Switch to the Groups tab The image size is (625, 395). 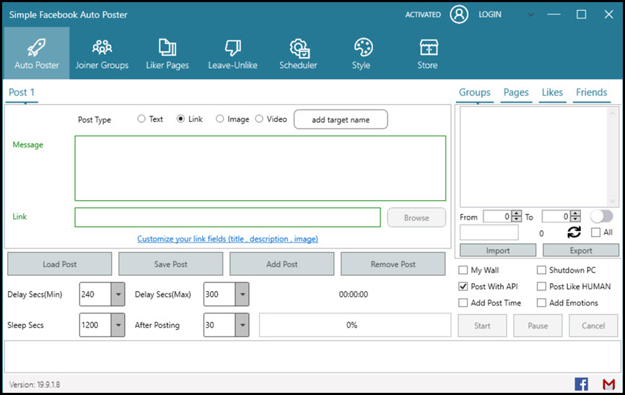point(475,92)
